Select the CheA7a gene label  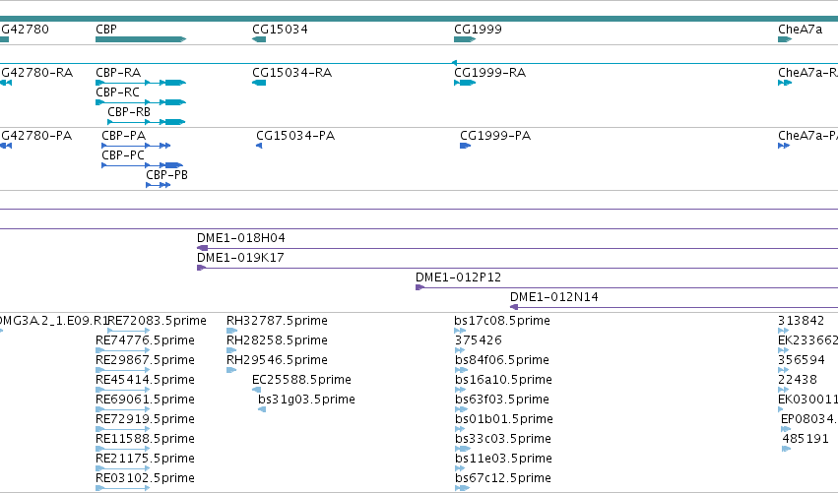(800, 30)
